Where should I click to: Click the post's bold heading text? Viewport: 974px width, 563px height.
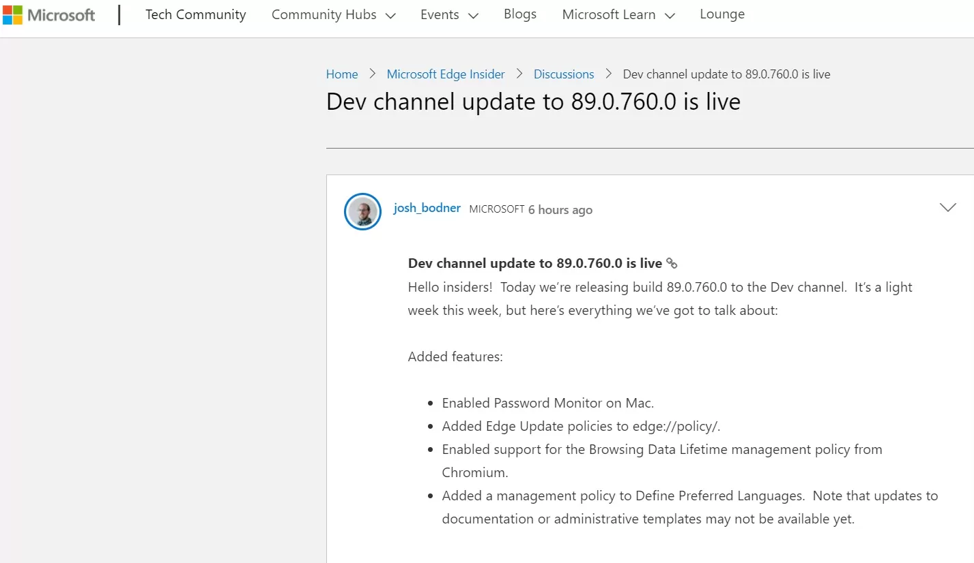coord(535,263)
